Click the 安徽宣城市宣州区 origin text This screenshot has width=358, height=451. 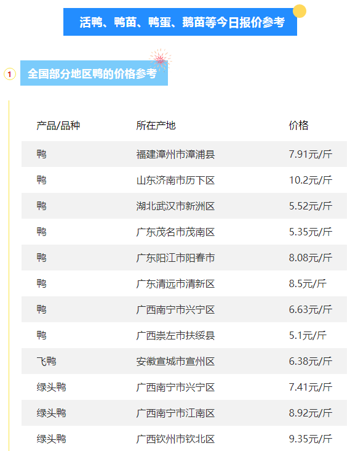(x=175, y=361)
